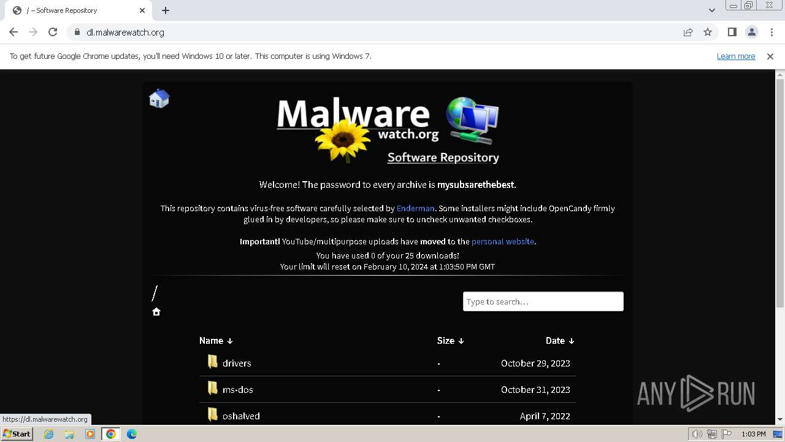Image resolution: width=785 pixels, height=442 pixels.
Task: Dismiss the Chrome update infobar
Action: click(x=770, y=56)
